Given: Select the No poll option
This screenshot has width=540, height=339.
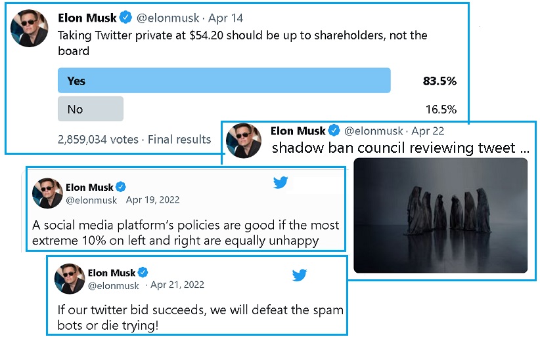Looking at the screenshot, I should 91,109.
